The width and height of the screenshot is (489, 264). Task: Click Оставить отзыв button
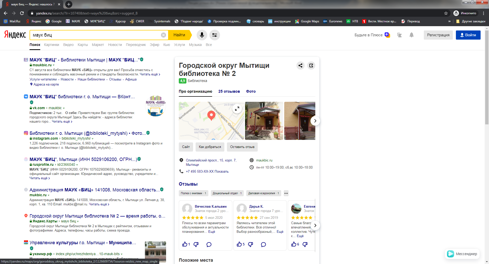pyautogui.click(x=242, y=147)
